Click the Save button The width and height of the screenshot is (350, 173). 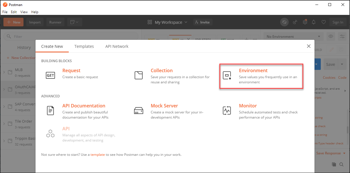pos(331,64)
